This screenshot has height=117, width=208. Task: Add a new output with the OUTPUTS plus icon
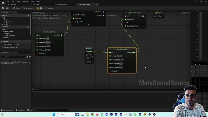pos(28,27)
